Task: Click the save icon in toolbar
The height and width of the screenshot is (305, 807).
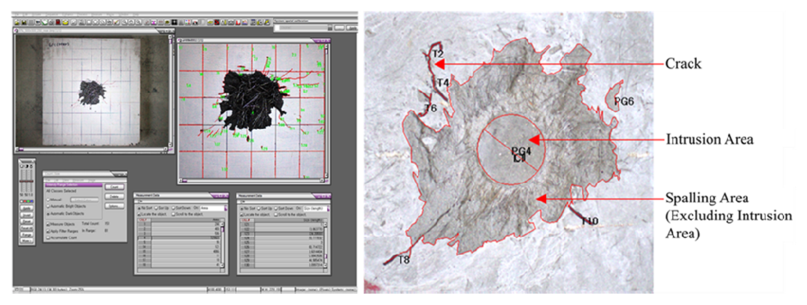Action: [x=24, y=22]
